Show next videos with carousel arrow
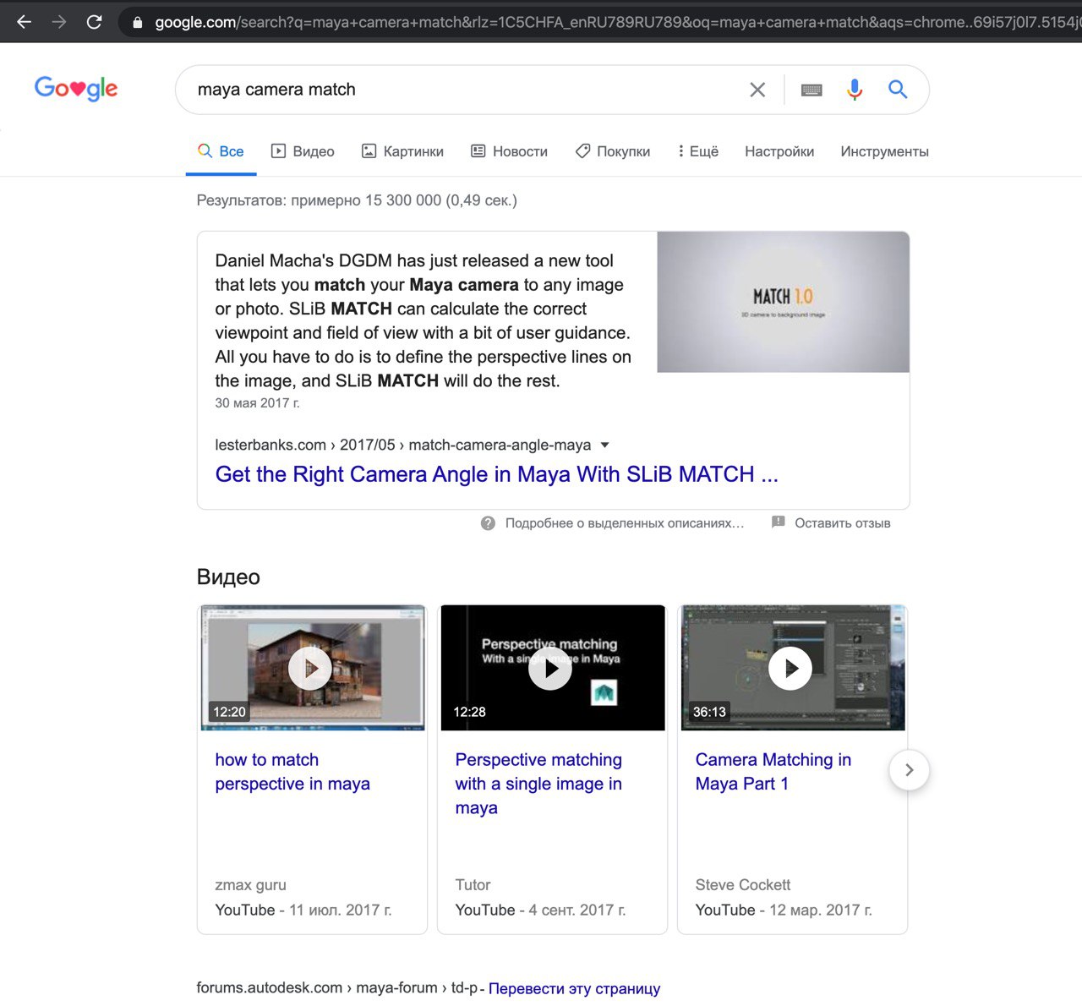 (x=910, y=770)
